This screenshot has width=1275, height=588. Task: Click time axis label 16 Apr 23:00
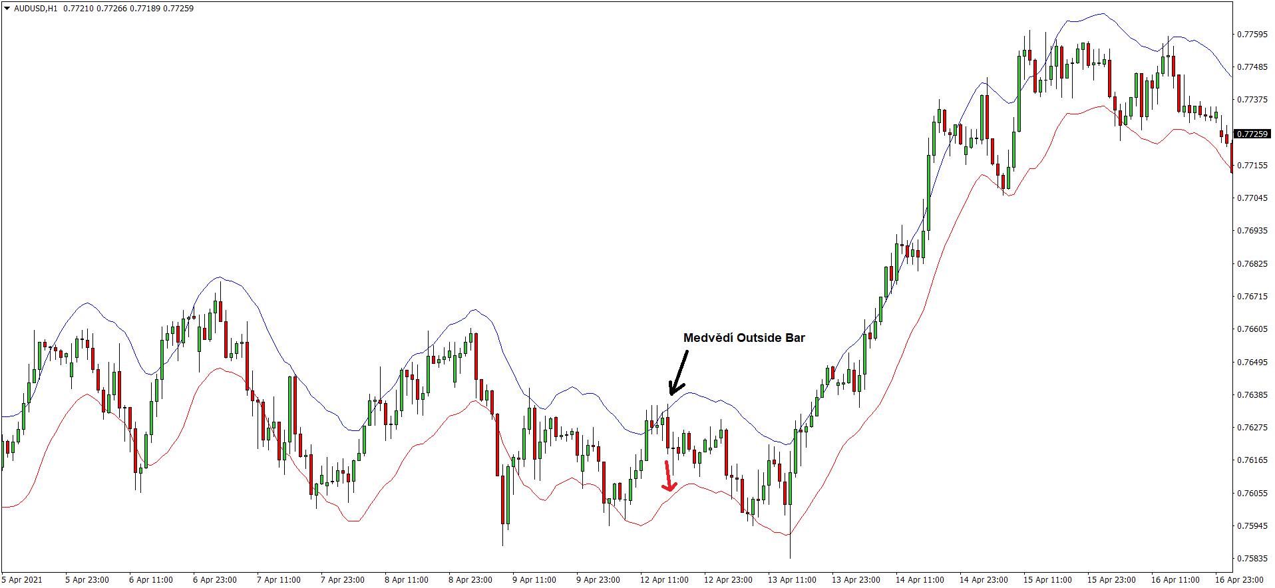(x=1239, y=579)
